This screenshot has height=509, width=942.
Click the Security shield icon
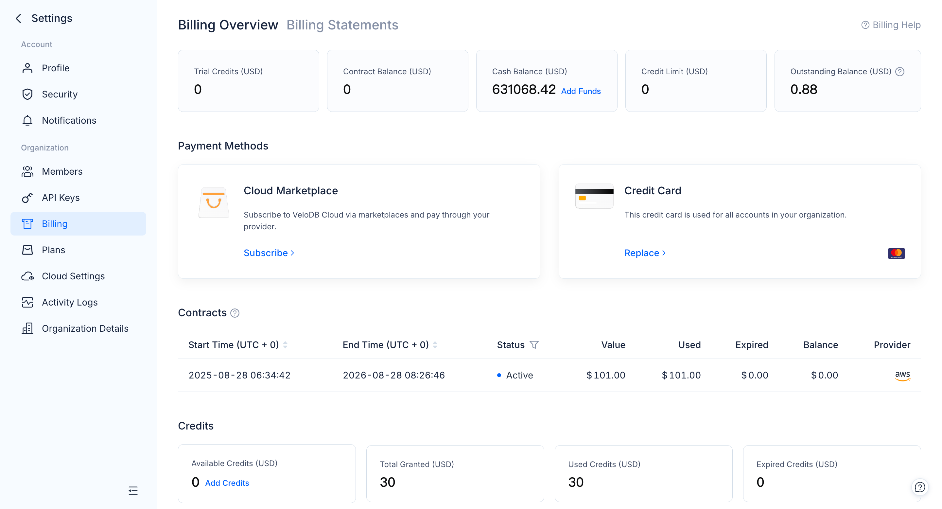point(27,94)
